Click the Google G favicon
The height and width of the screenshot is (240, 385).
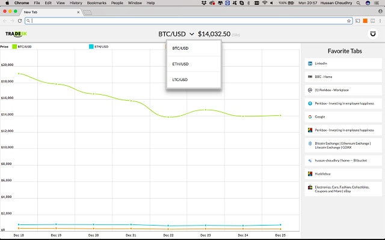tap(310, 117)
